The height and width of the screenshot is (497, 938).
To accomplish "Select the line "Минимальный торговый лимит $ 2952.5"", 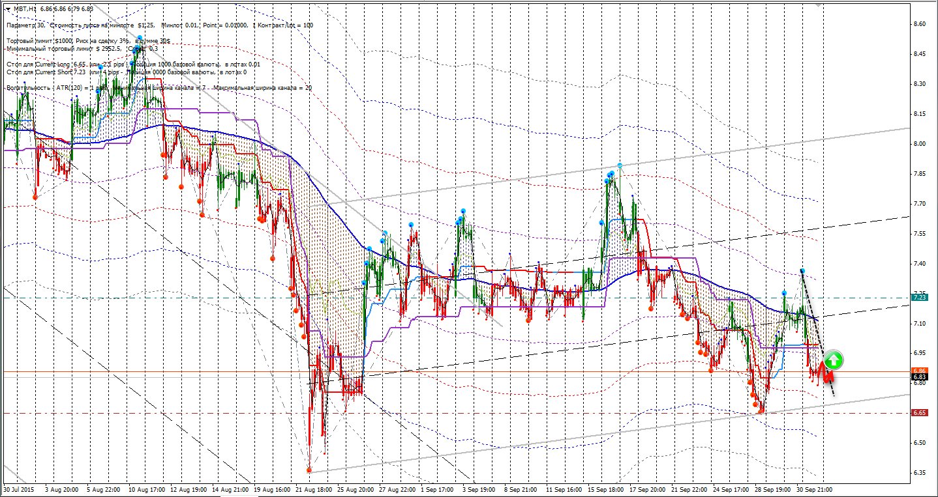I will point(82,48).
